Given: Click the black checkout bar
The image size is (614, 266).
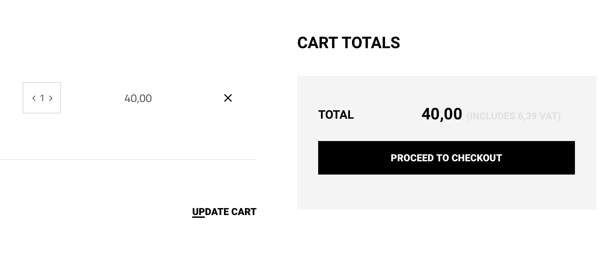Looking at the screenshot, I should (446, 158).
